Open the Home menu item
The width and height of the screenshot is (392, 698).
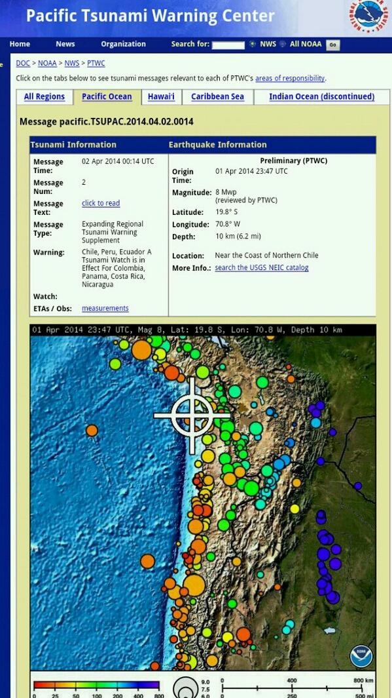click(x=20, y=44)
